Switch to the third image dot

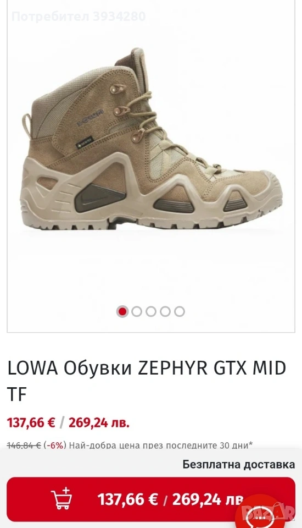150,311
